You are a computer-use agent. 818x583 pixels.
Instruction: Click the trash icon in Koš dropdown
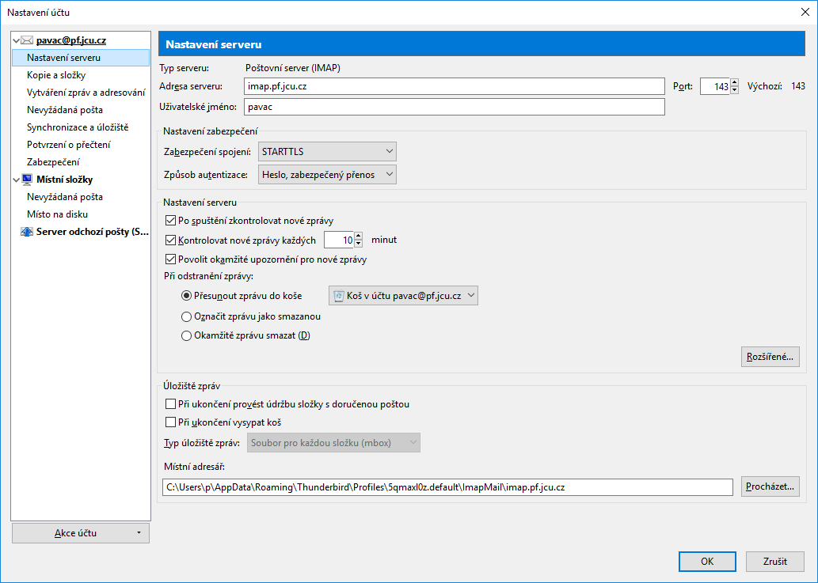pos(338,296)
